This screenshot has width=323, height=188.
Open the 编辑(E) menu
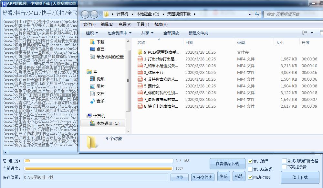pos(107,24)
